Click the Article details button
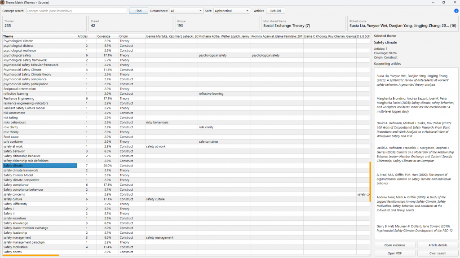The image size is (460, 258). (x=438, y=245)
